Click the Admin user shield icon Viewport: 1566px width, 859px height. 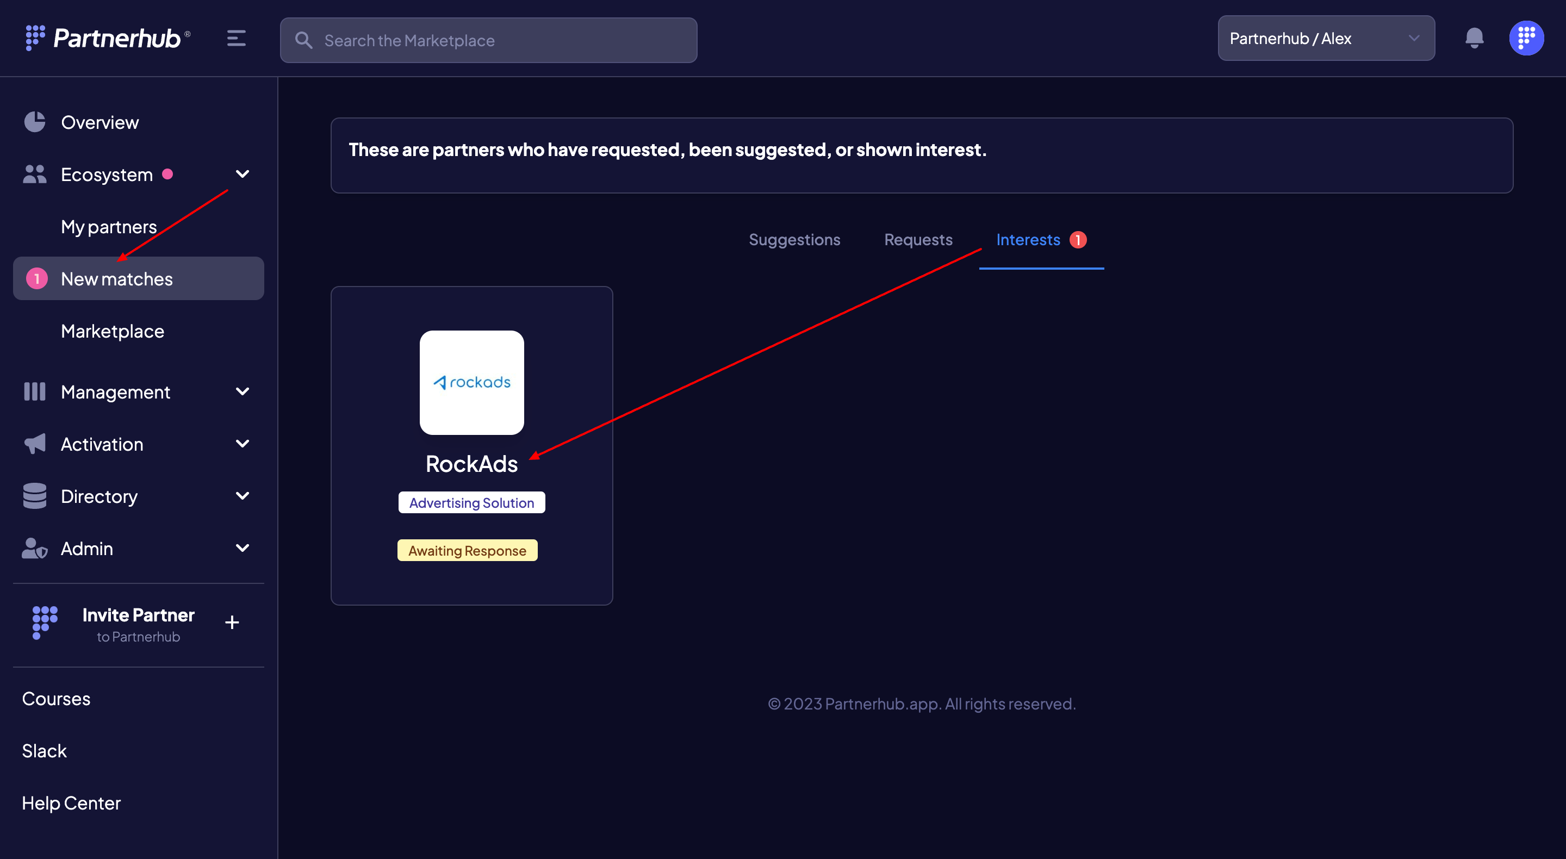point(35,549)
